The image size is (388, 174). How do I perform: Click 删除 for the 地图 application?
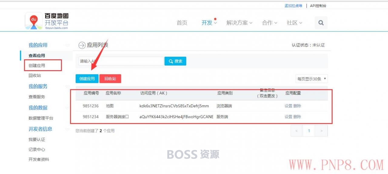[297, 106]
